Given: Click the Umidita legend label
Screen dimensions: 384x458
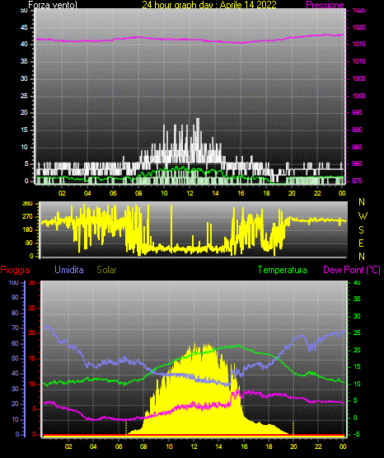Looking at the screenshot, I should (x=69, y=270).
